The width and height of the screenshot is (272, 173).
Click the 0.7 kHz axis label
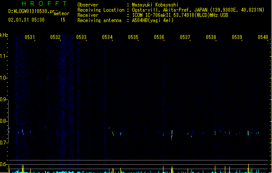pos(3,143)
